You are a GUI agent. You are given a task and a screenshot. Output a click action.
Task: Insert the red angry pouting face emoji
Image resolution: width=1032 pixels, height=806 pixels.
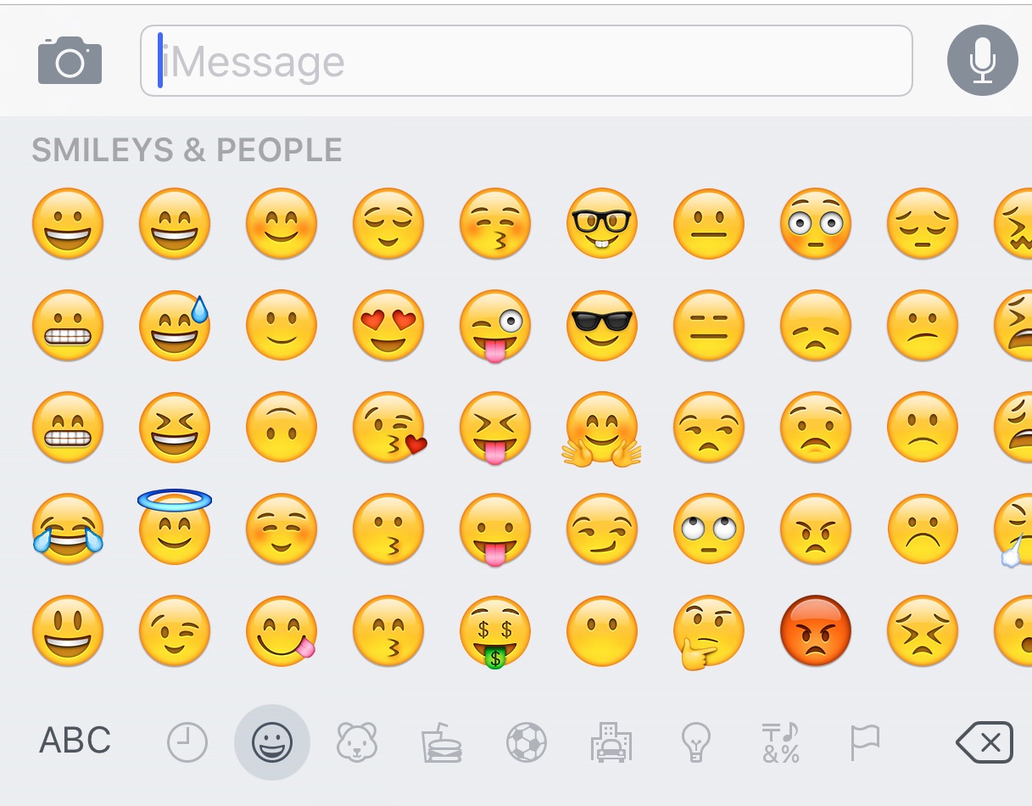(x=815, y=630)
